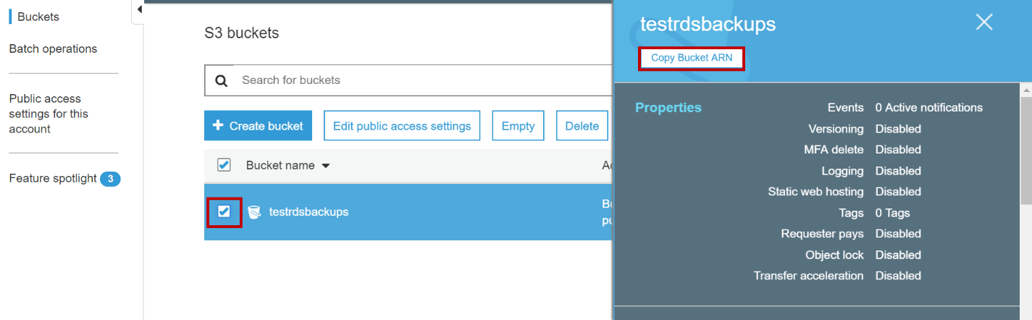
Task: Click the search magnifier icon
Action: [222, 80]
